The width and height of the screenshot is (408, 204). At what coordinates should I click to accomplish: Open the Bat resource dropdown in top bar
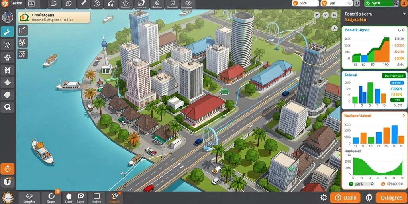point(336,3)
